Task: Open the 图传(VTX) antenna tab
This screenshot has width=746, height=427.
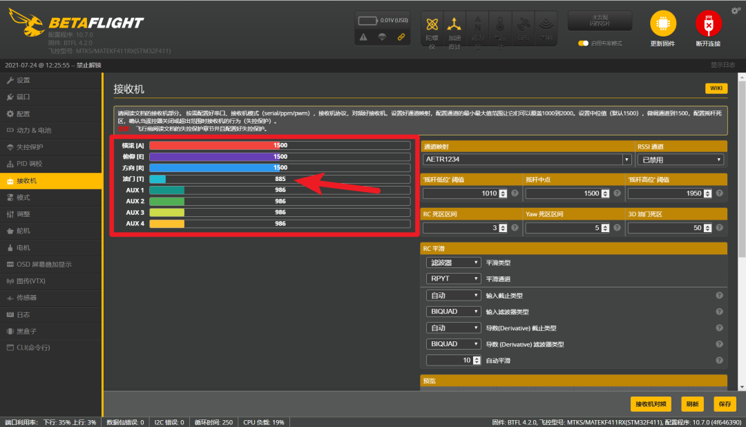Action: 50,281
